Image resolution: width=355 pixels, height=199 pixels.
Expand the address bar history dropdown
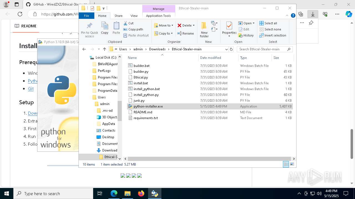226,49
